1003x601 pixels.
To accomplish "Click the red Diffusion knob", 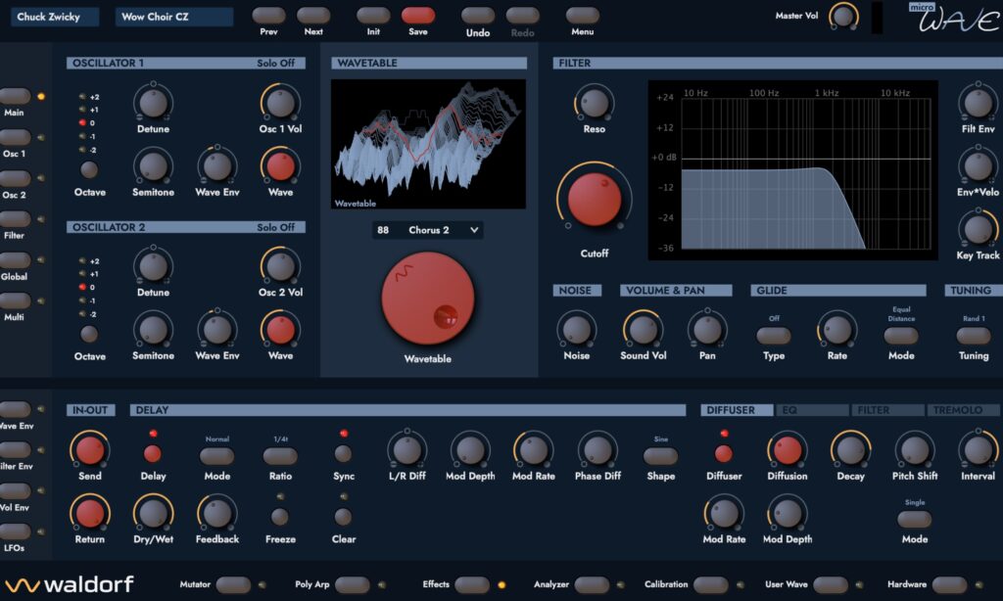I will pos(787,449).
